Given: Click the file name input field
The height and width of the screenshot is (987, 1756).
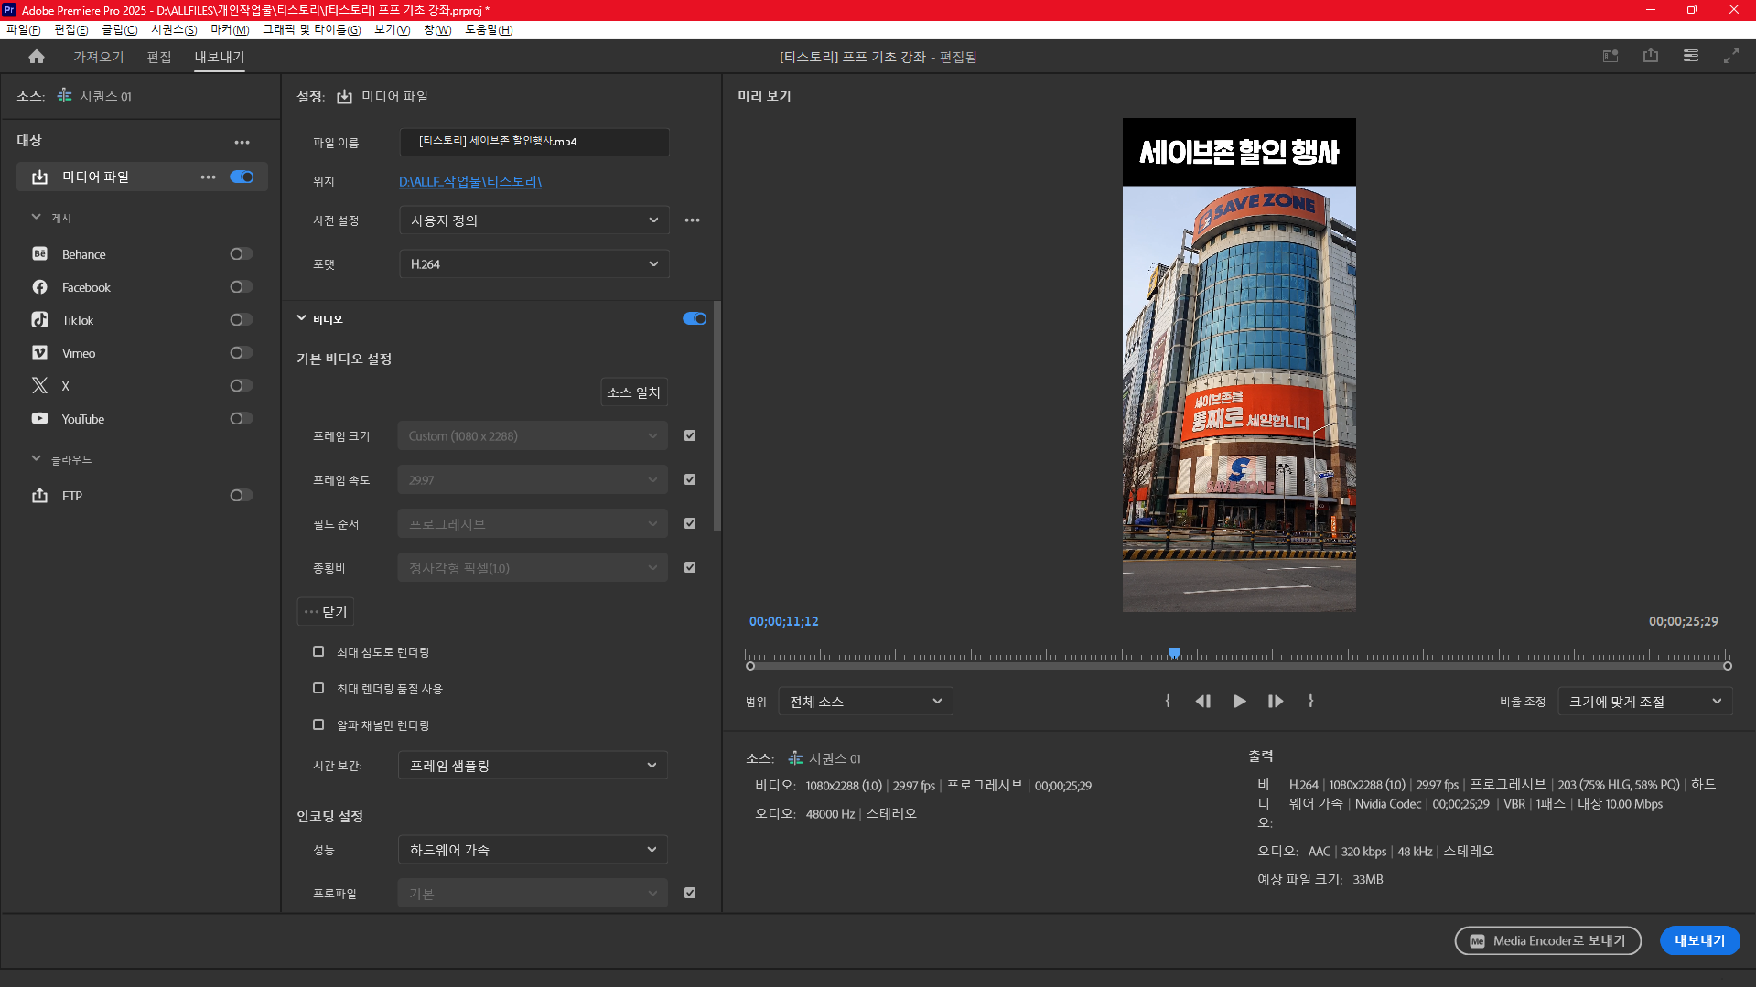Looking at the screenshot, I should 534,142.
